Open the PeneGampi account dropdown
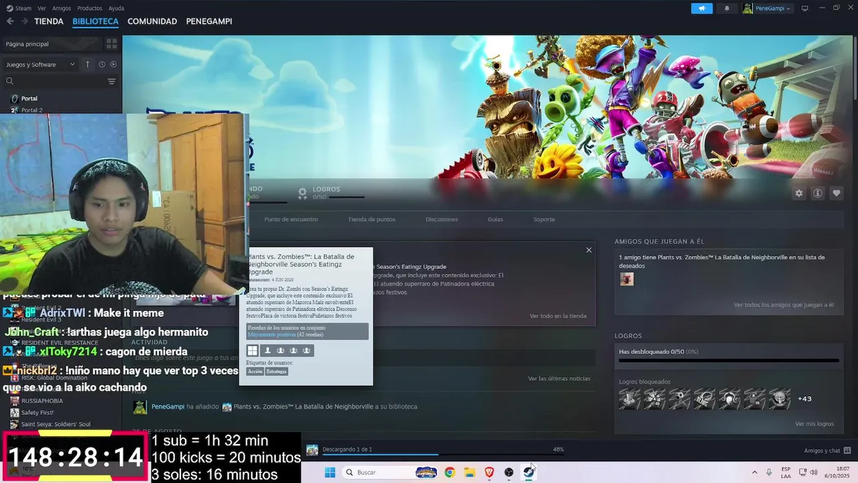 coord(767,8)
